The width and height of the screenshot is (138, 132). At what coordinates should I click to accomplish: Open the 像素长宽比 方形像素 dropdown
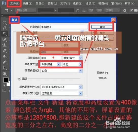click(62, 93)
